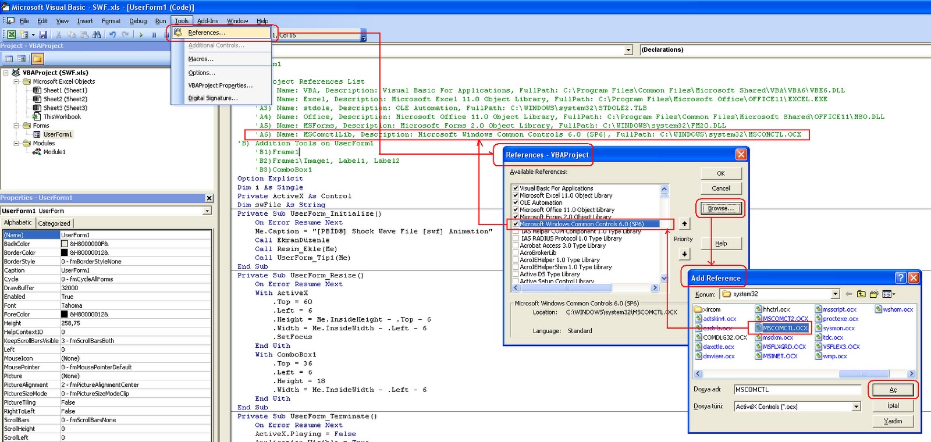This screenshot has height=442, width=931.
Task: Uncheck OLE Automation reference
Action: (x=516, y=202)
